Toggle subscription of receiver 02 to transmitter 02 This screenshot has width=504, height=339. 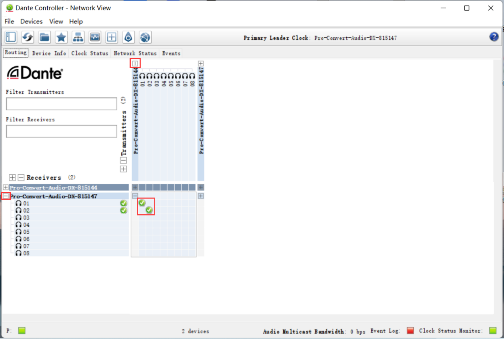click(x=149, y=210)
